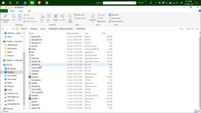Sort by the Type column header
Screen dimensions: 201x113
click(x=87, y=33)
